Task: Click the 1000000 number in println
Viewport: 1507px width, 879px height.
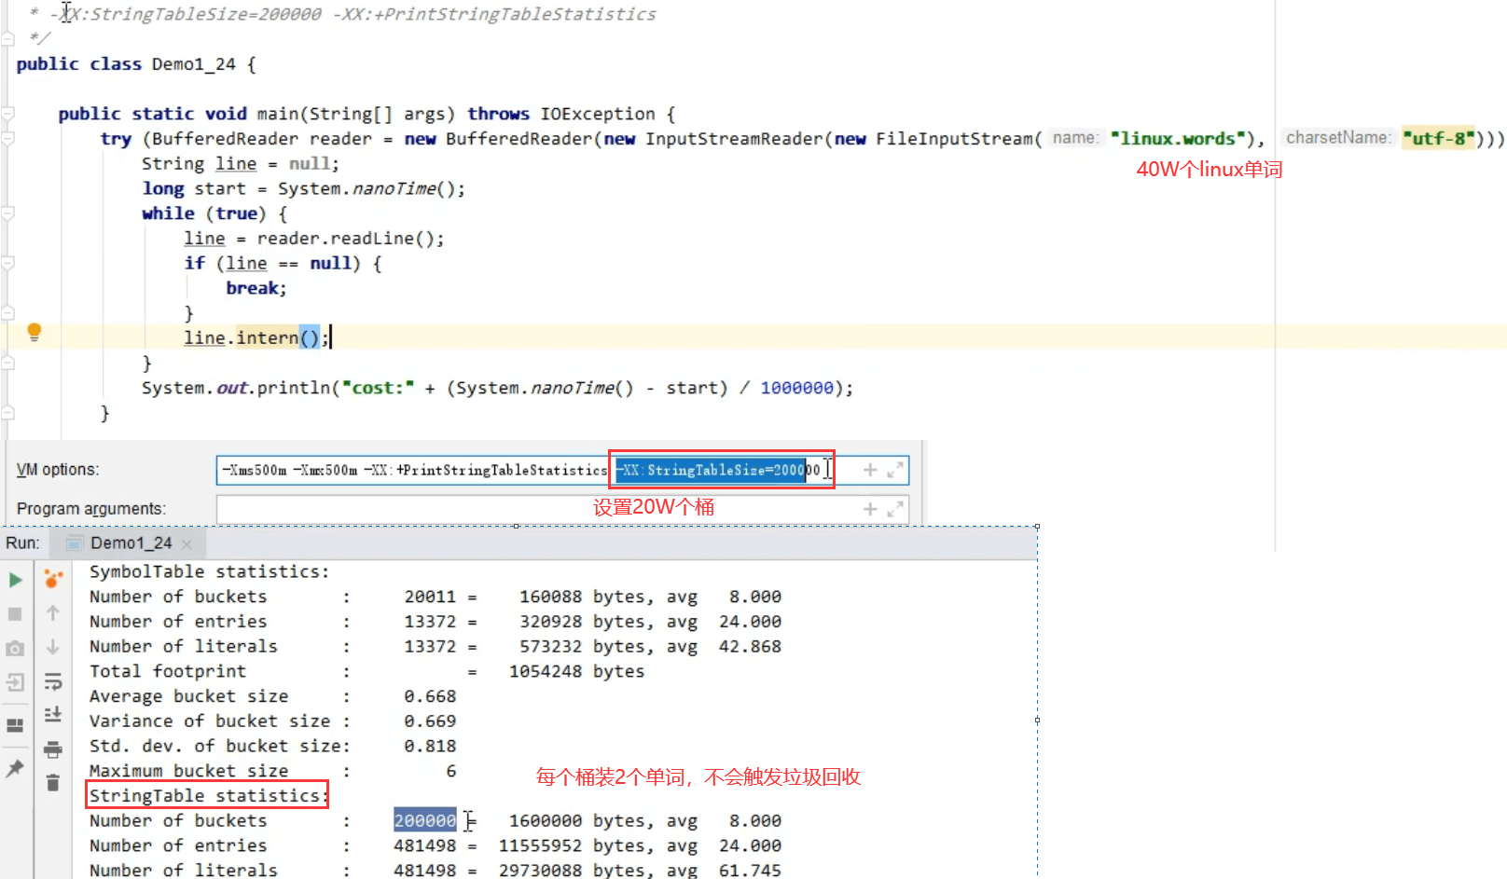Action: tap(796, 388)
